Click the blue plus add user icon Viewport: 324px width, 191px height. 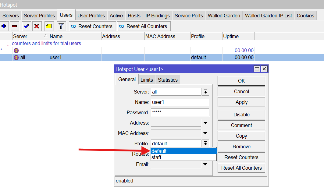(x=4, y=26)
